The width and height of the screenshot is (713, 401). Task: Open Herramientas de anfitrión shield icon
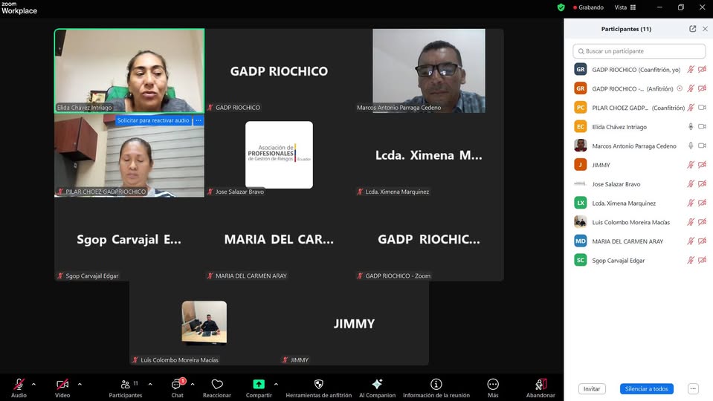[x=318, y=385]
